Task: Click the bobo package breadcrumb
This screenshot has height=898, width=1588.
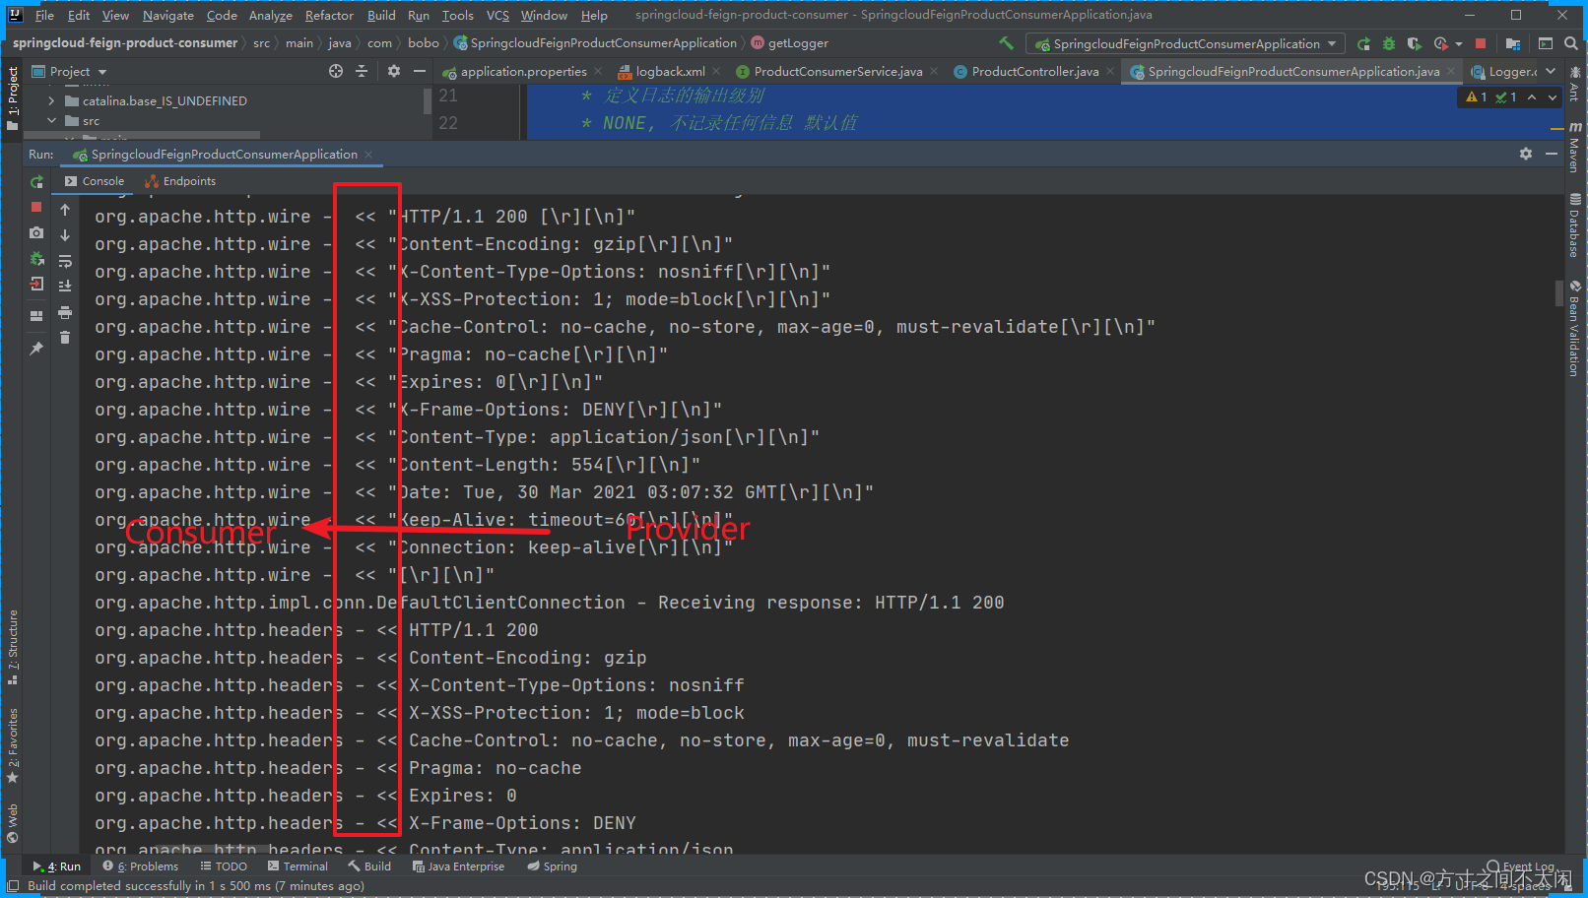Action: coord(423,43)
